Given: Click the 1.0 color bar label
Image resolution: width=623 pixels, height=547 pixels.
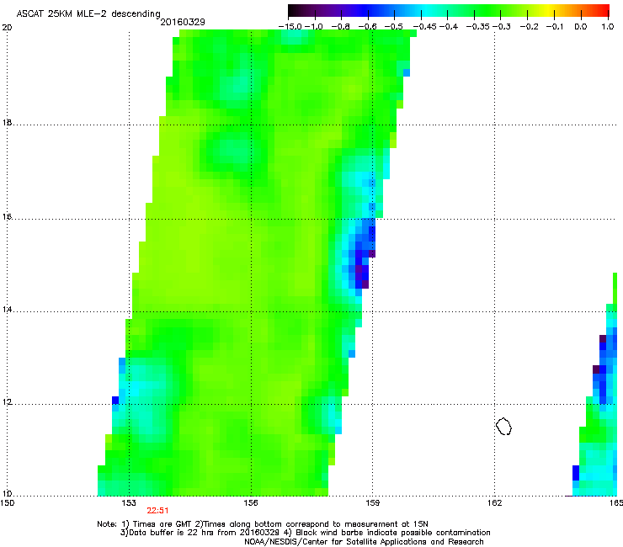Looking at the screenshot, I should pyautogui.click(x=608, y=27).
